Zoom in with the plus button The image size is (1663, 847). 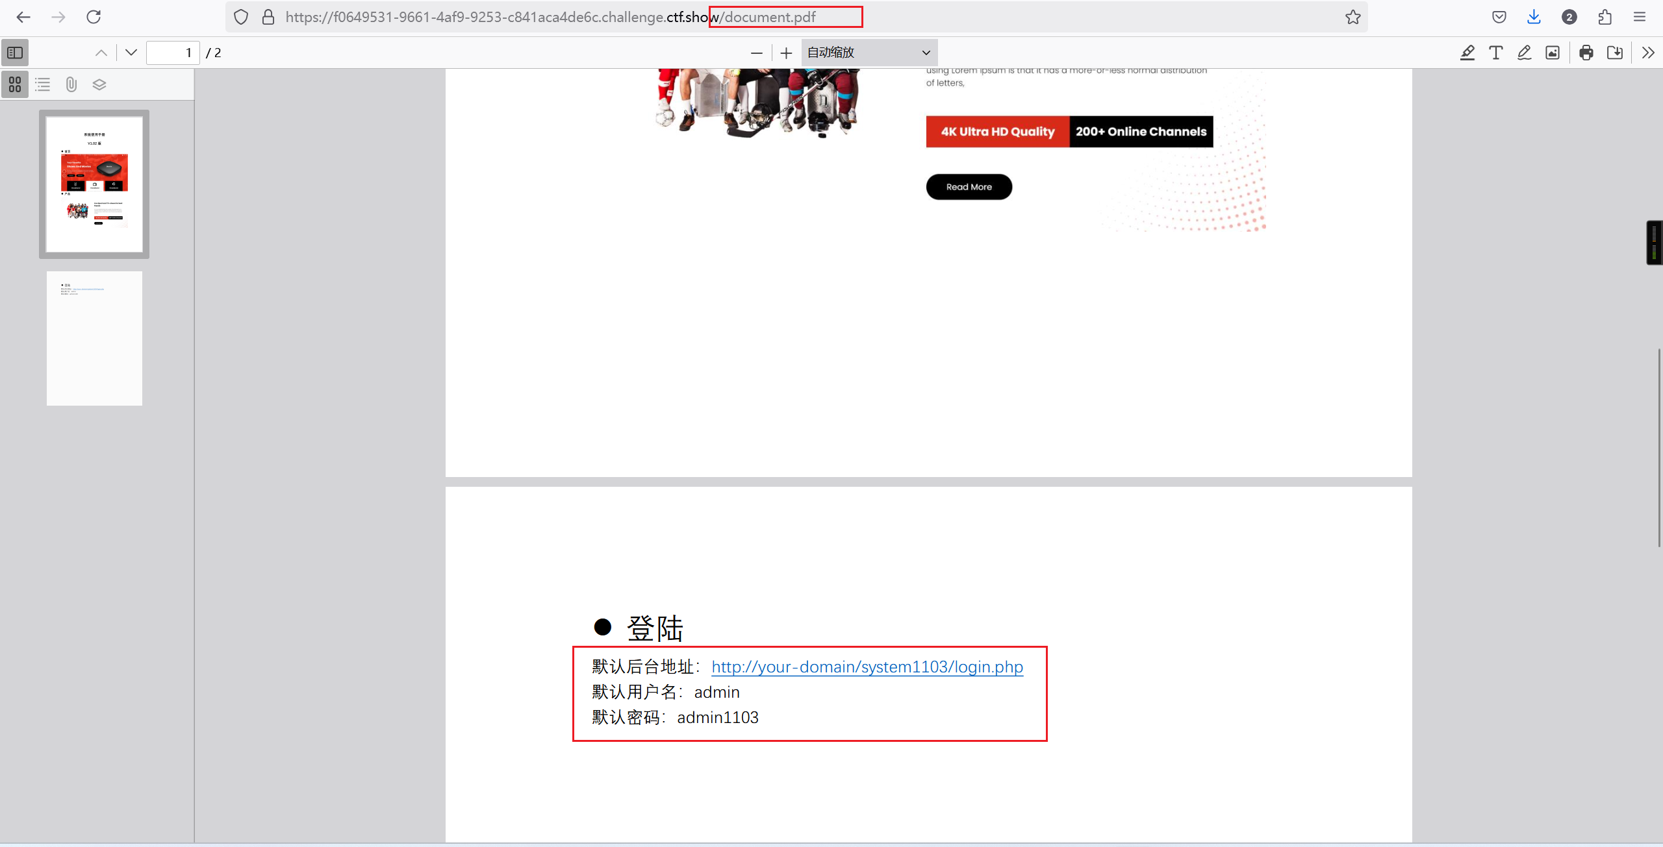(x=786, y=53)
